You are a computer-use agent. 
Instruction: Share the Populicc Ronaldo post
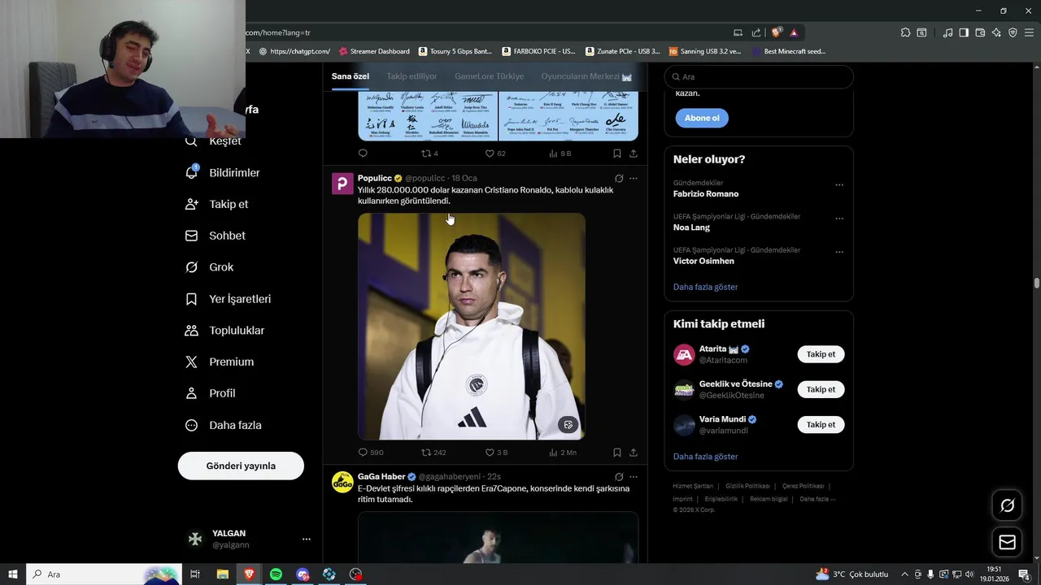(634, 453)
